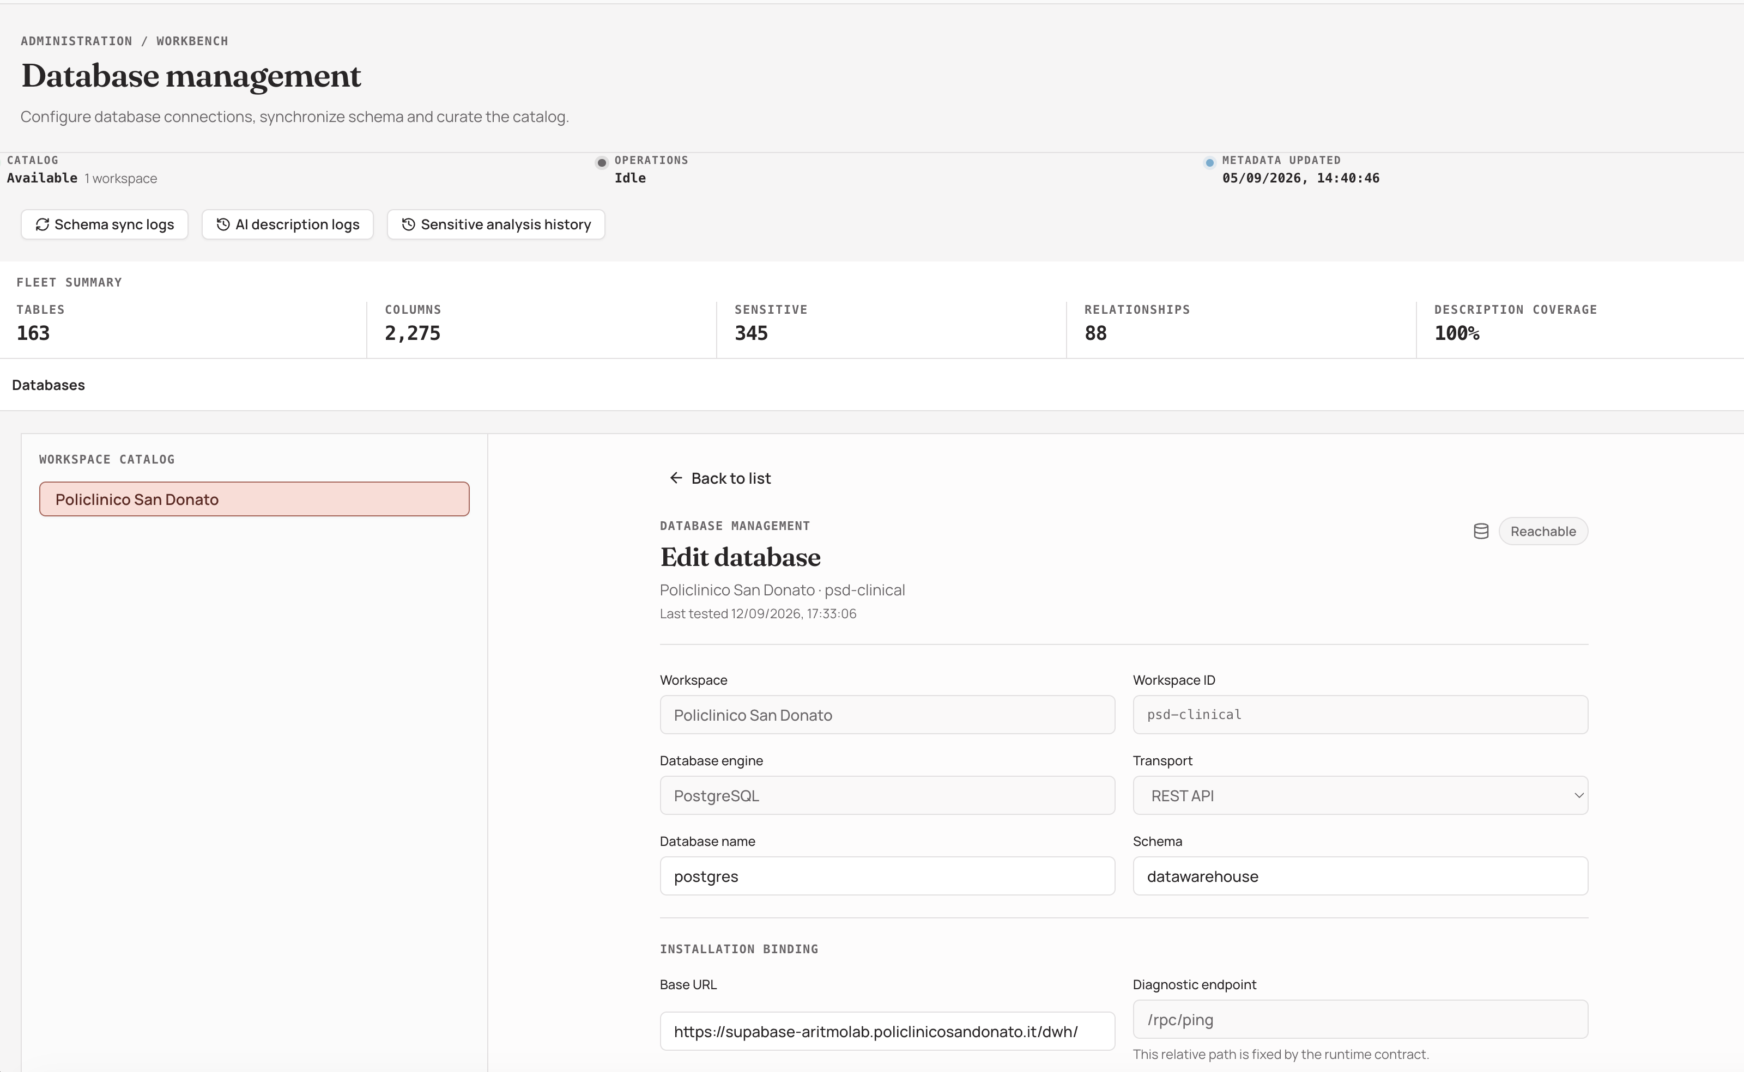Click the back arrow icon beside Back to list
The width and height of the screenshot is (1744, 1072).
676,479
